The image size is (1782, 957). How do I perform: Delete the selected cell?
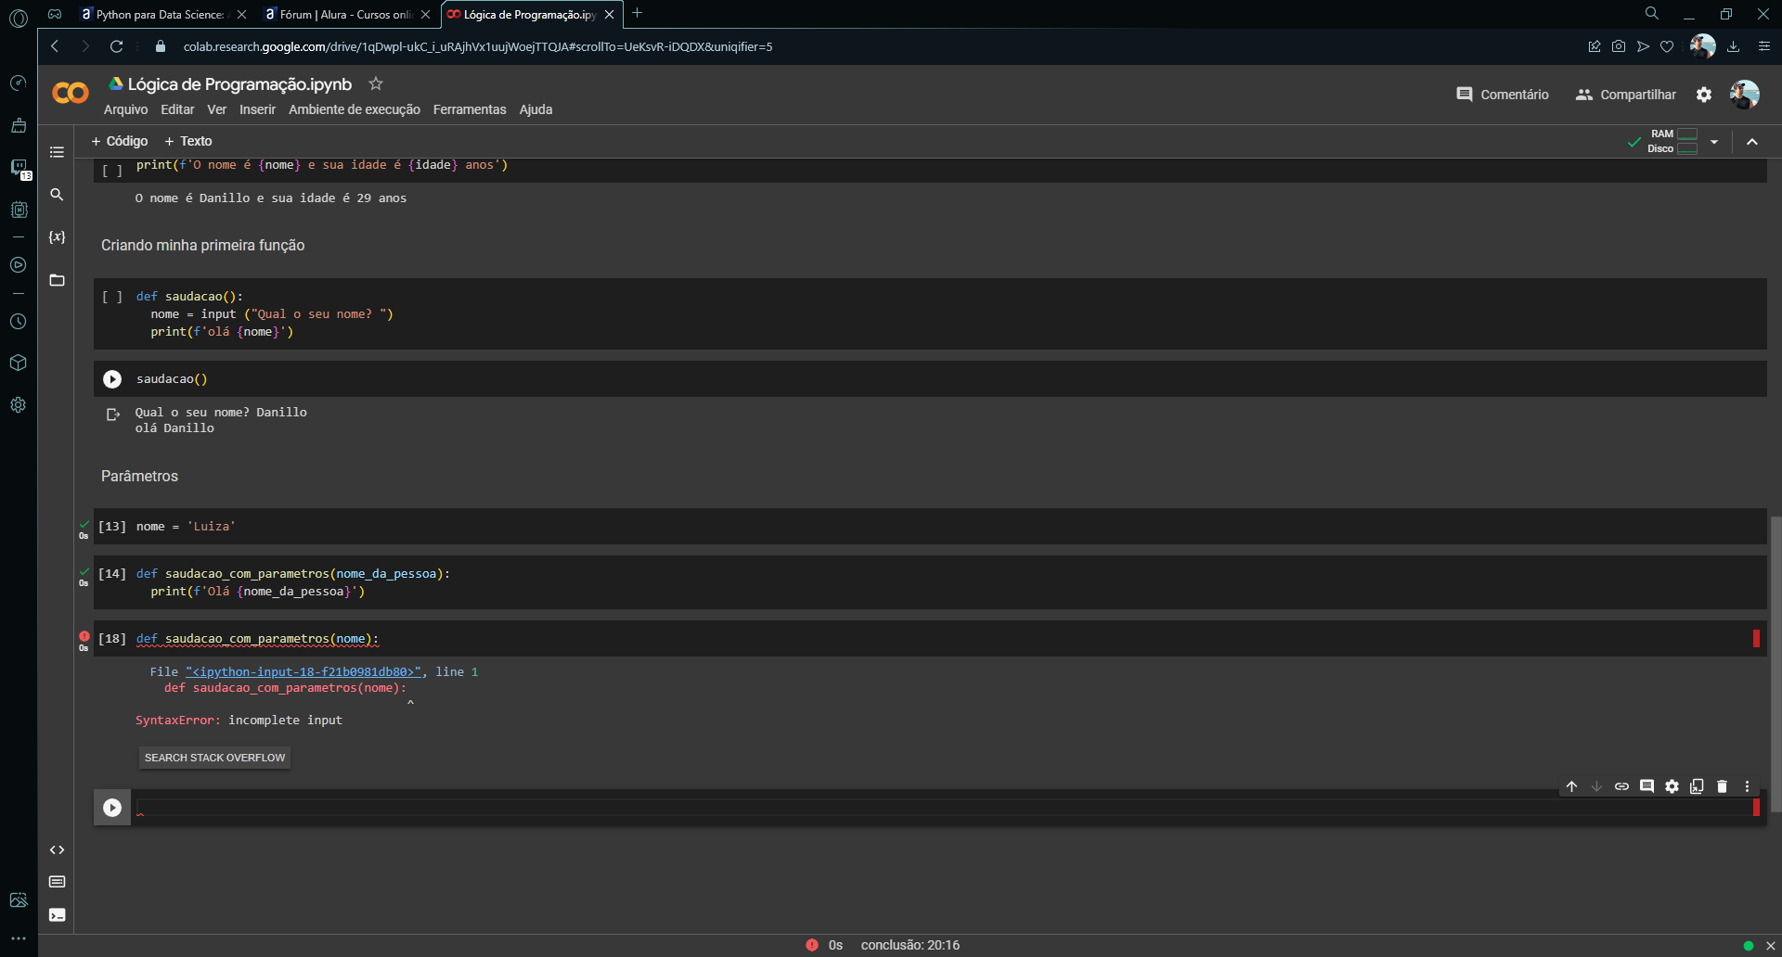pos(1722,786)
